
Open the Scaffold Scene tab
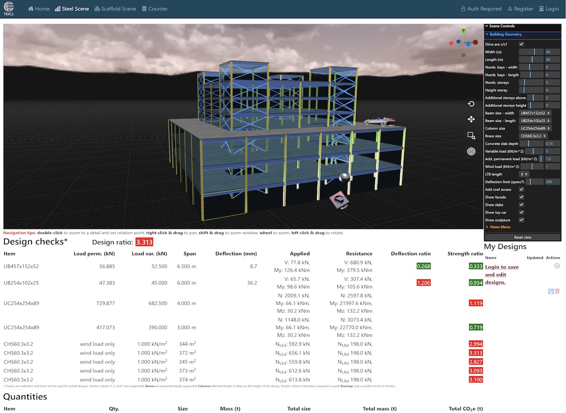pos(115,9)
